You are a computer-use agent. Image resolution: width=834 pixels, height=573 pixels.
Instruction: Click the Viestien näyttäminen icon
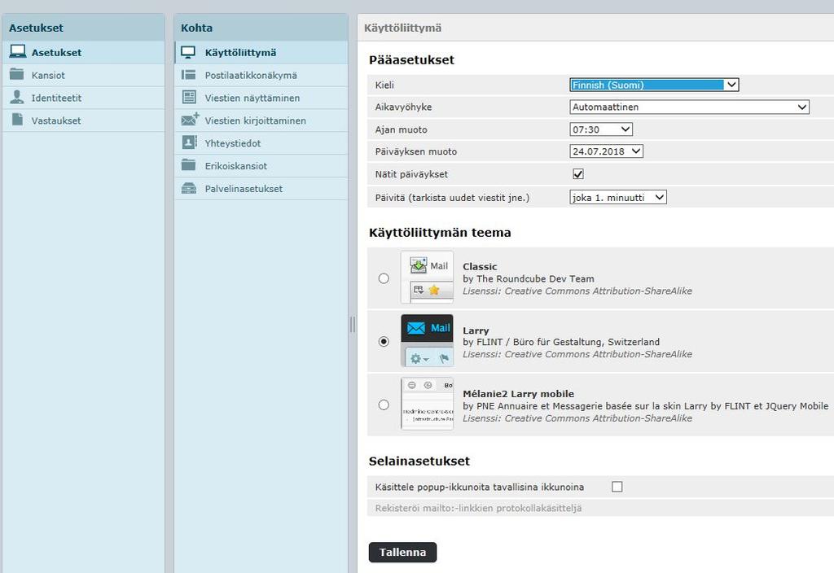[x=188, y=98]
